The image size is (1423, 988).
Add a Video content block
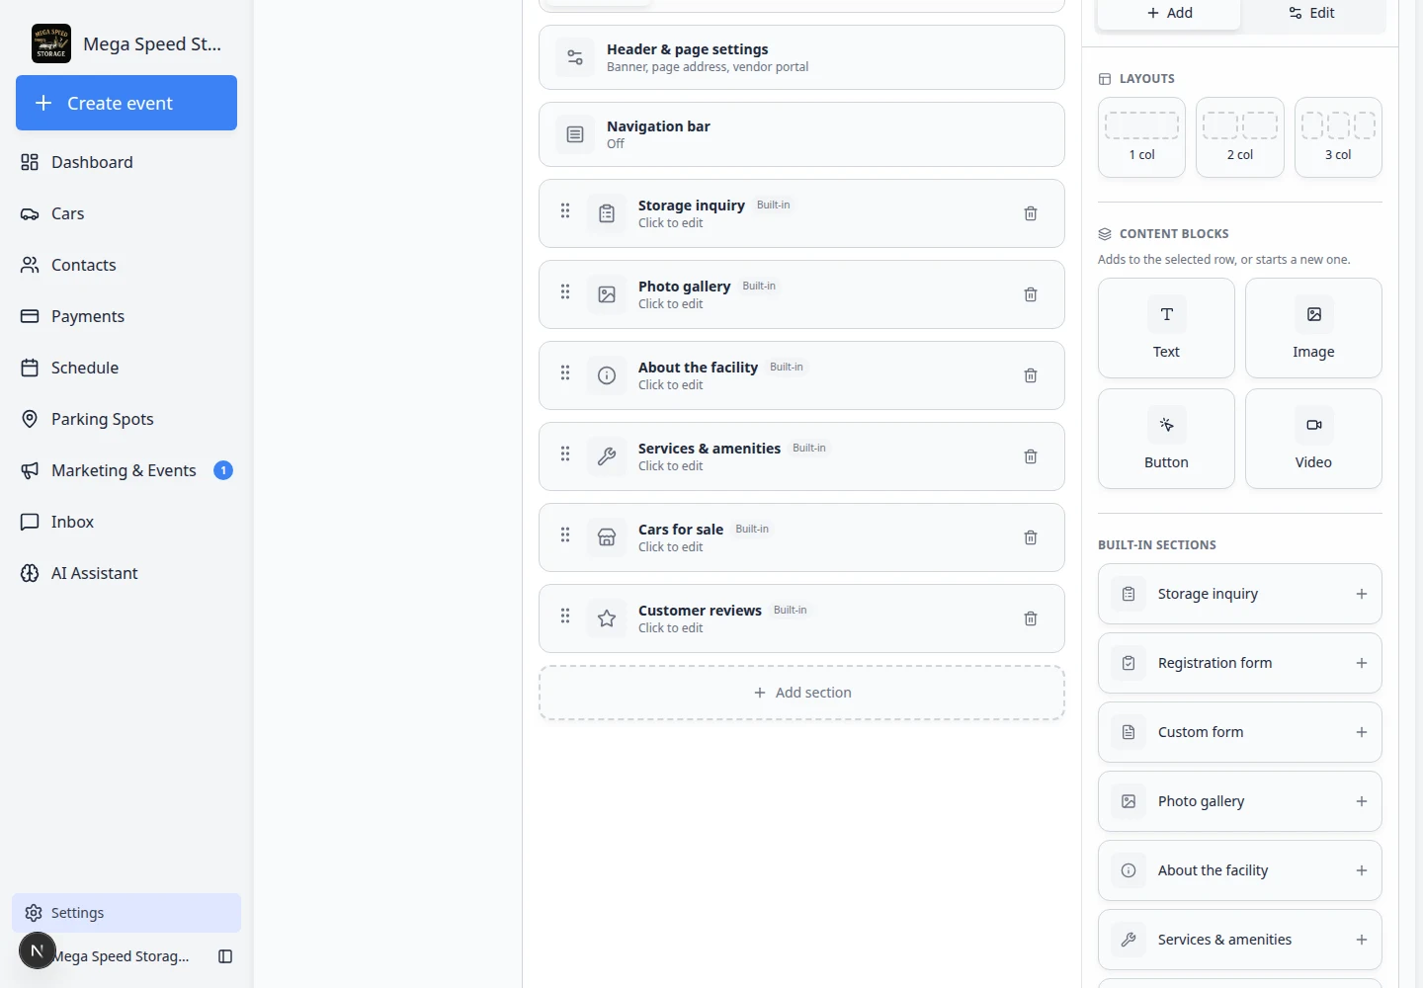point(1313,439)
